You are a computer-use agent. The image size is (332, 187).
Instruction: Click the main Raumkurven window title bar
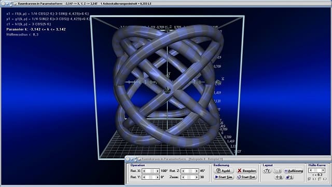coord(166,4)
